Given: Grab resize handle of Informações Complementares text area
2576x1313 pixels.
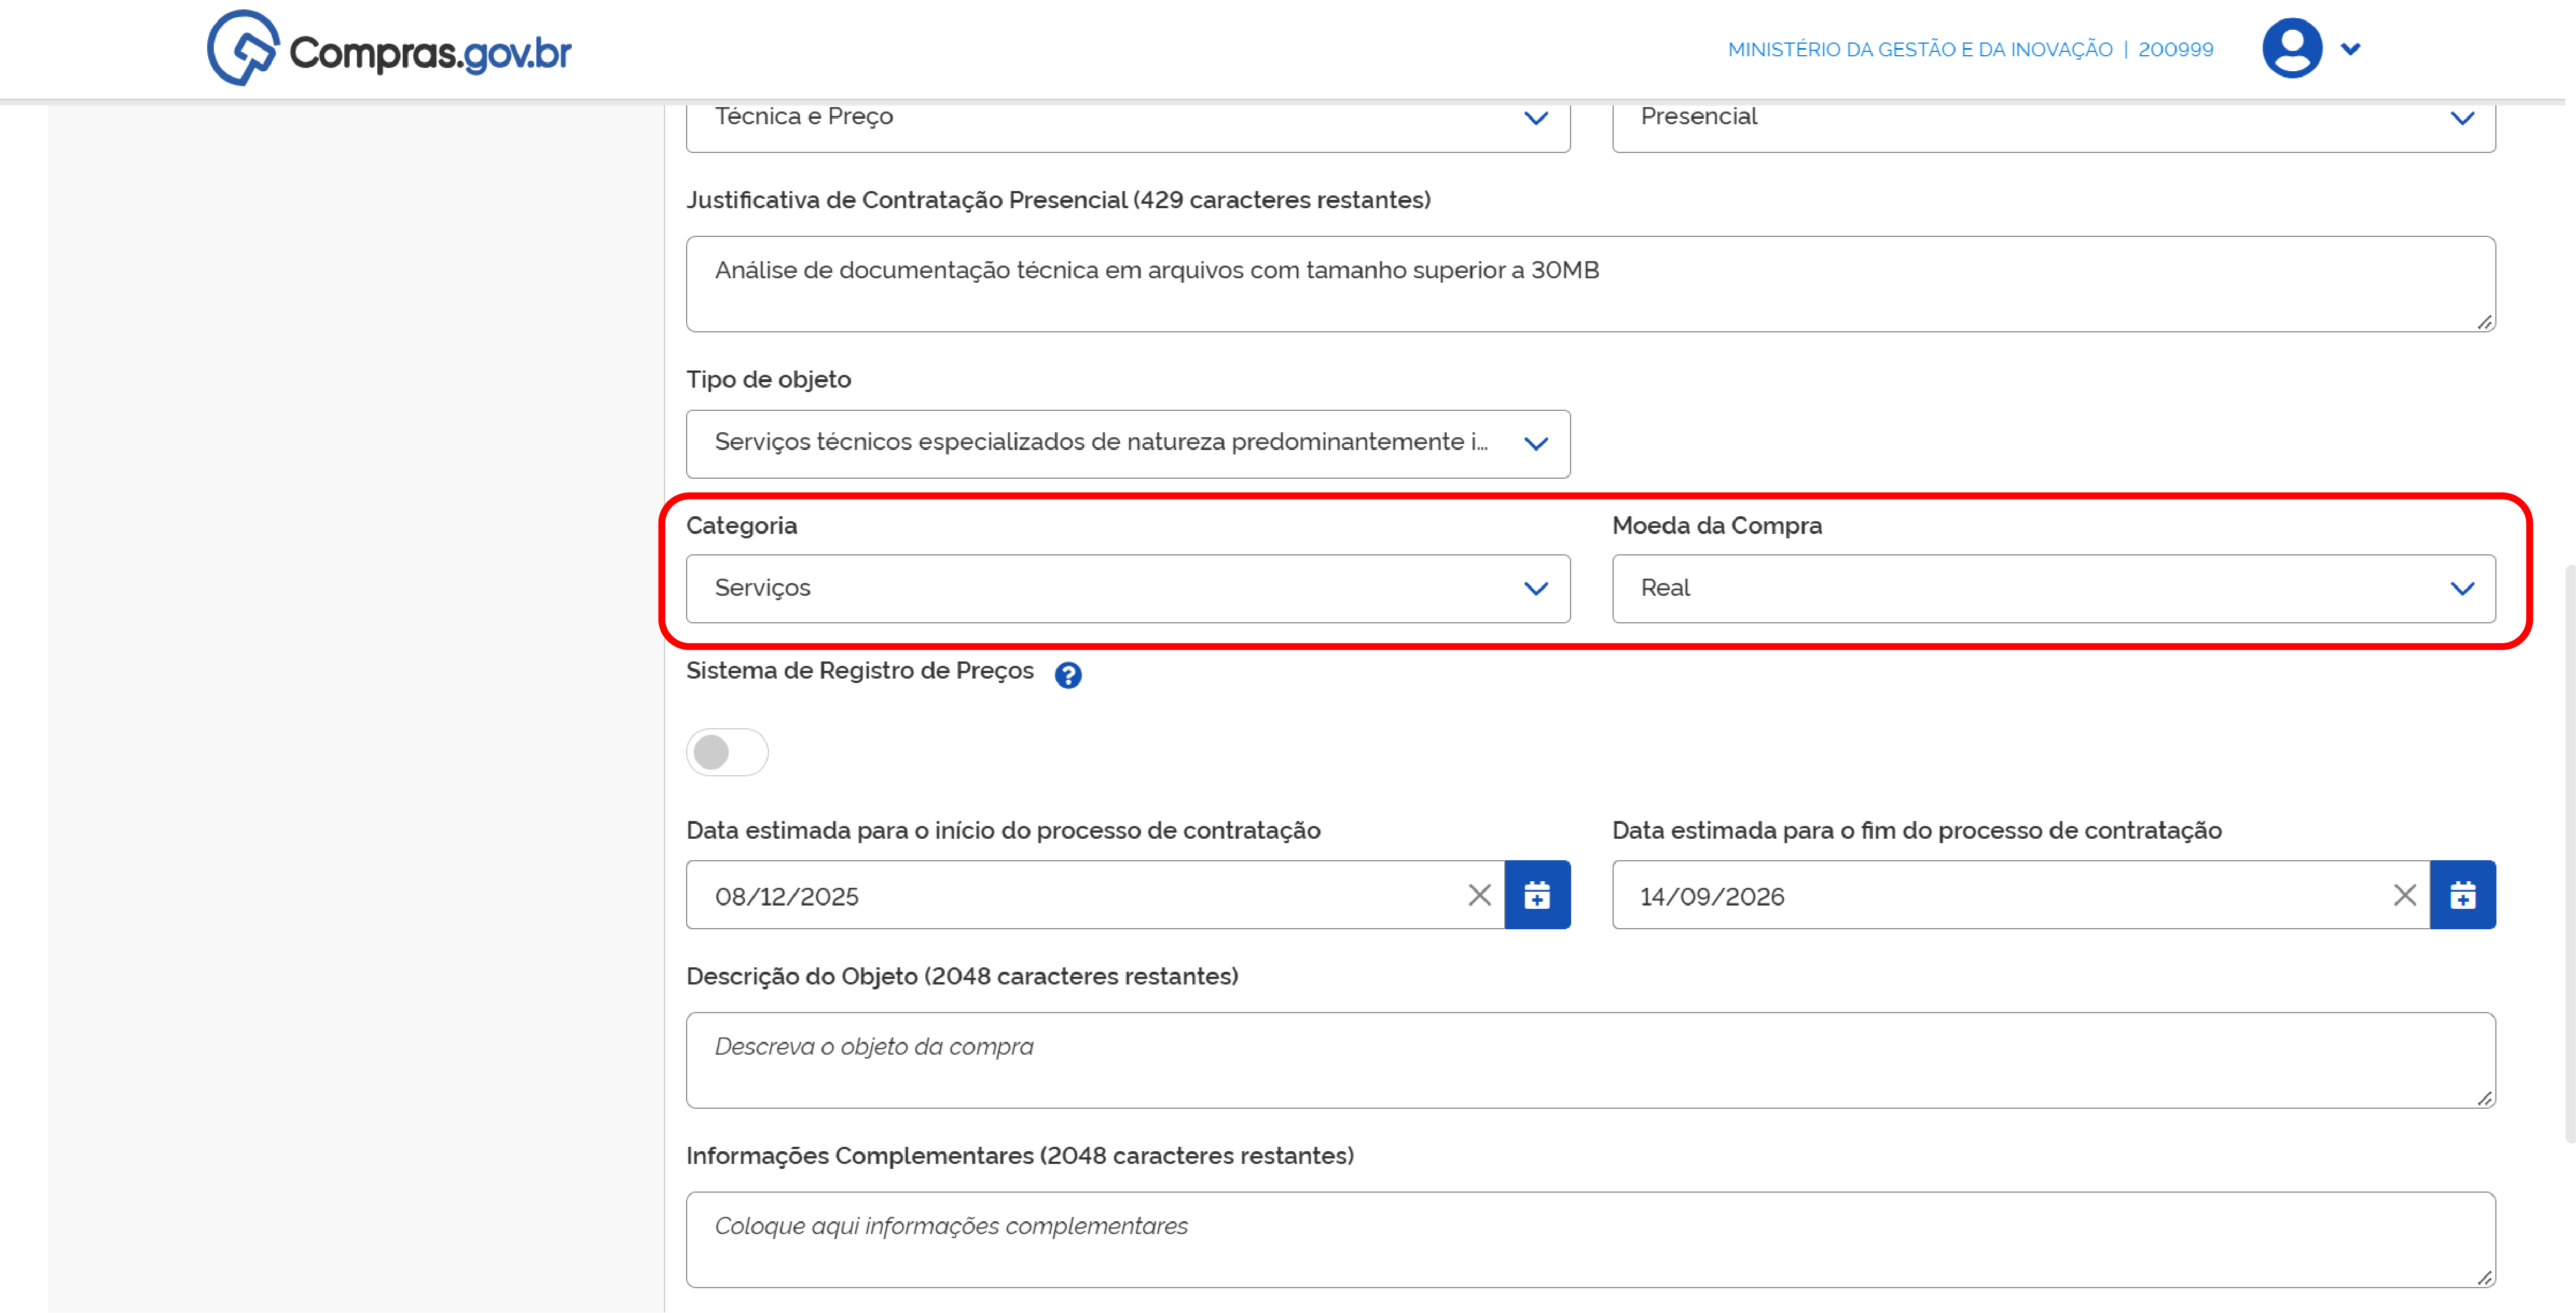Looking at the screenshot, I should [2485, 1278].
